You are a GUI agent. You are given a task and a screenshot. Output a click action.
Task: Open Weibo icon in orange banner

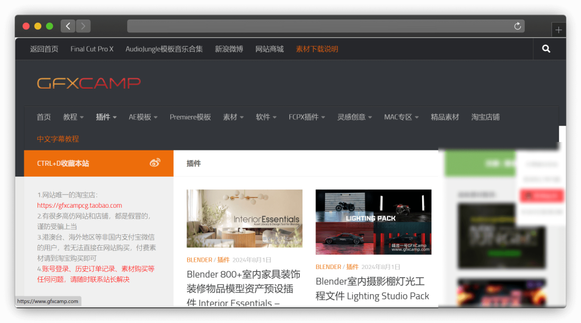click(155, 163)
